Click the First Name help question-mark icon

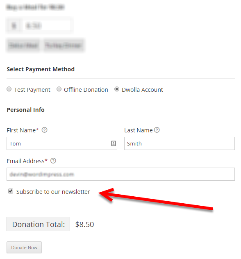(44, 130)
